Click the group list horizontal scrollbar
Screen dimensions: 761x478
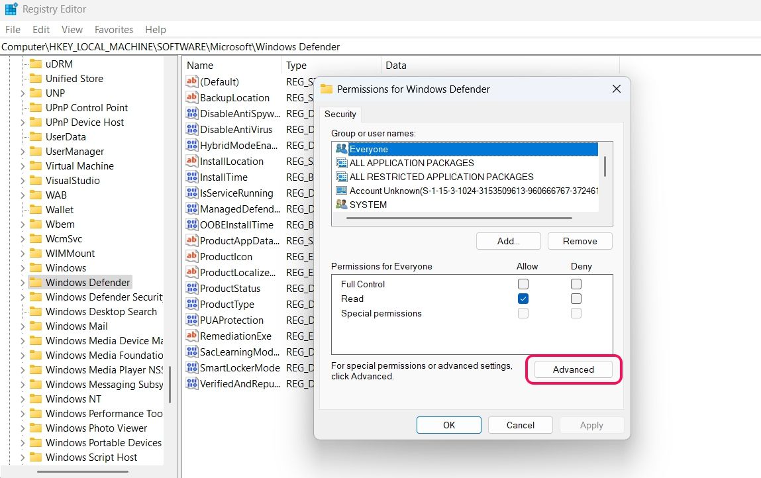[459, 218]
